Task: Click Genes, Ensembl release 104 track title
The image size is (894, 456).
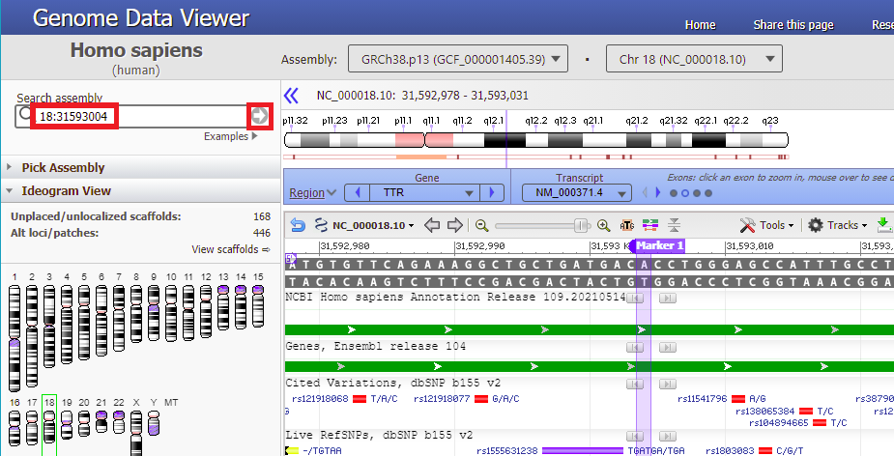Action: [x=376, y=346]
